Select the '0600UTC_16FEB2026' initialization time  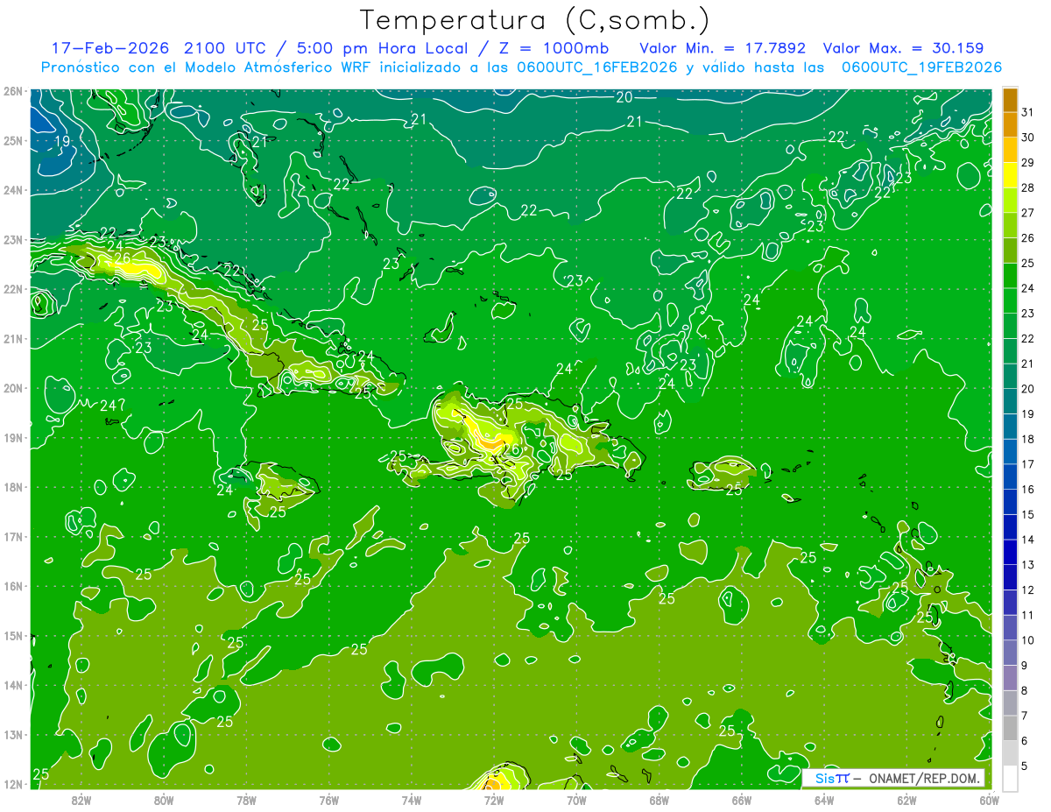point(597,67)
